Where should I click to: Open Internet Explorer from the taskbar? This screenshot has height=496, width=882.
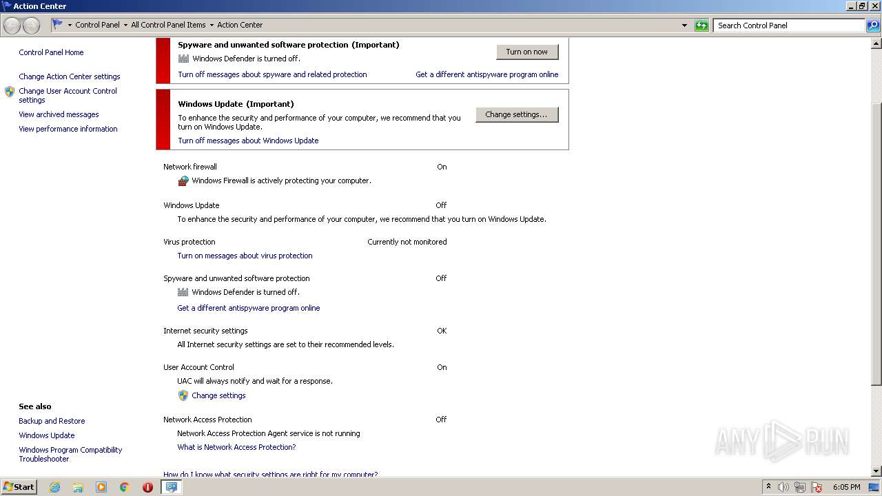[x=54, y=487]
